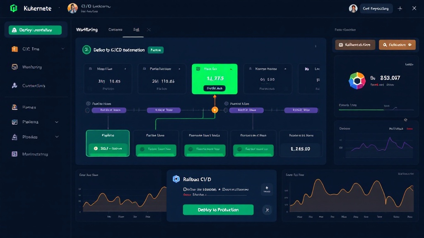Click the first purple pipeline stage pill
This screenshot has width=424, height=238.
pyautogui.click(x=109, y=110)
